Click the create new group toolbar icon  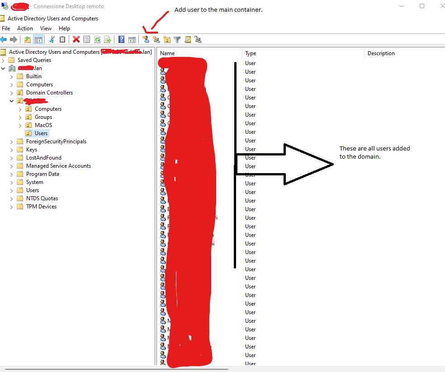[x=156, y=40]
